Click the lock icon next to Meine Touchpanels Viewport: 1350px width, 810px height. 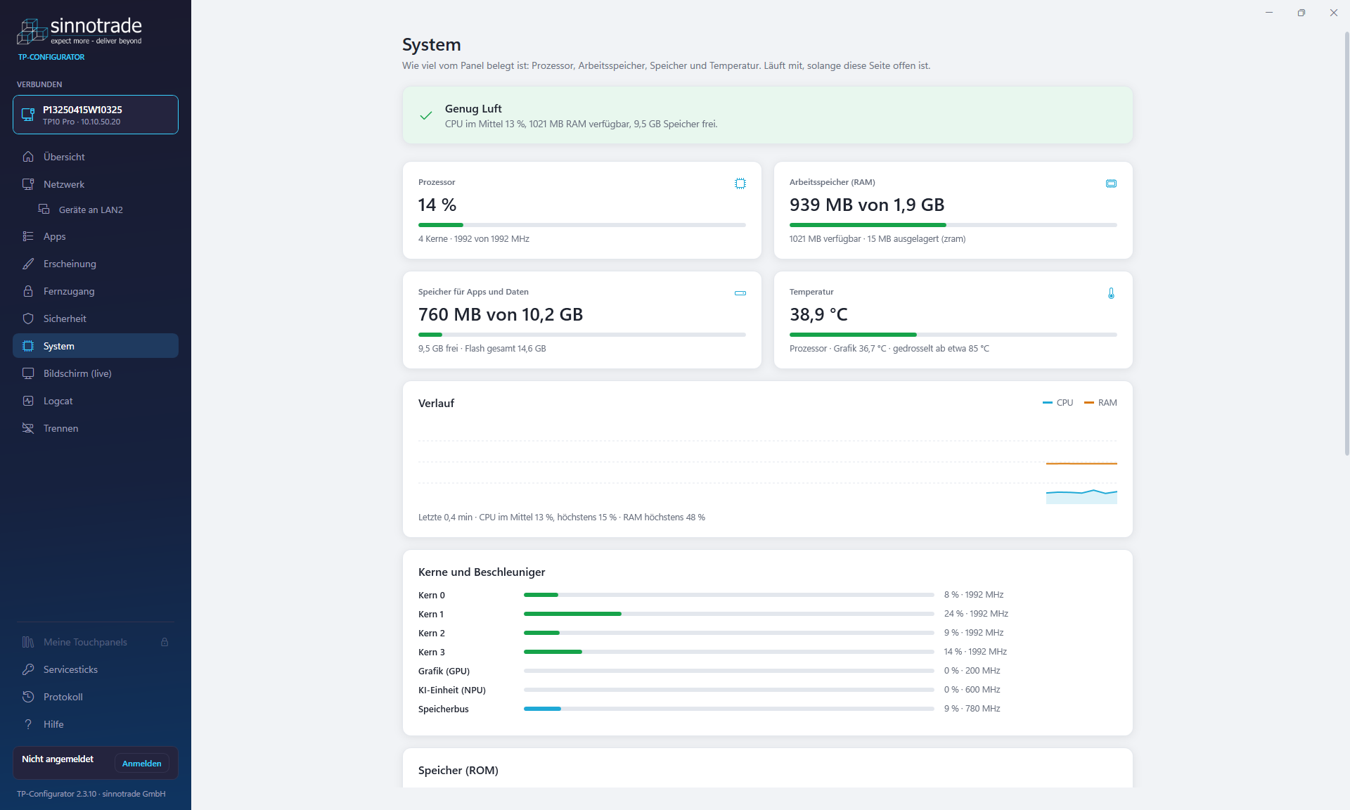click(165, 642)
